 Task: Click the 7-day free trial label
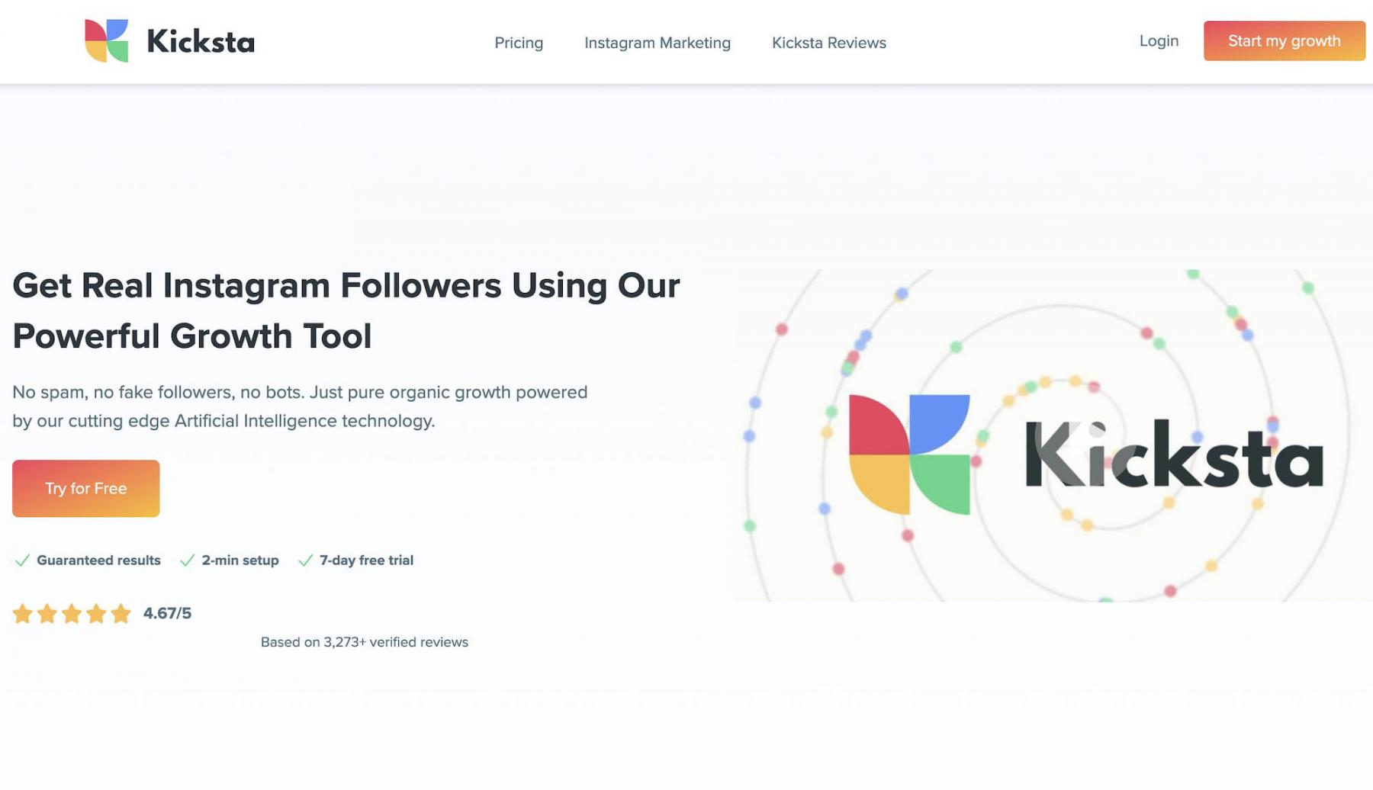366,560
